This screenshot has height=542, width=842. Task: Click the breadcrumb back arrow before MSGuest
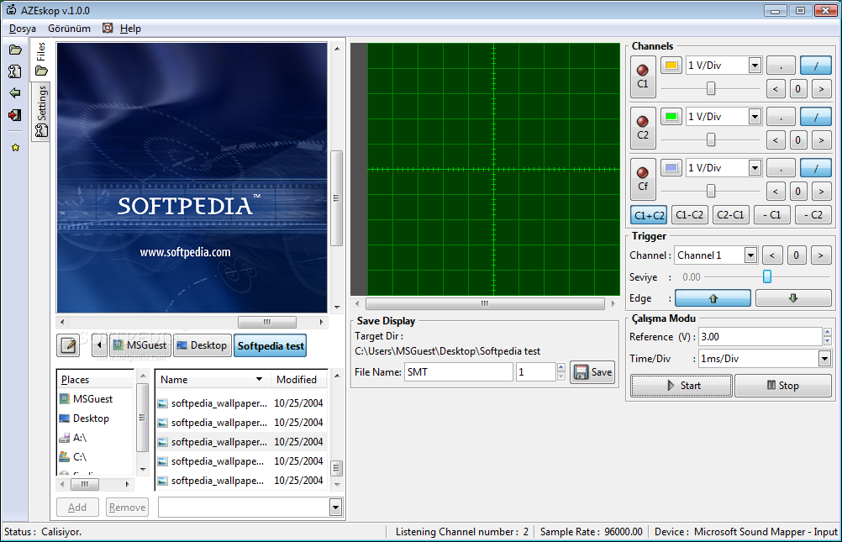[99, 345]
